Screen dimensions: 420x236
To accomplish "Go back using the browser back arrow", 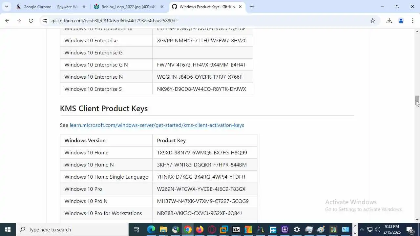I will [x=7, y=21].
